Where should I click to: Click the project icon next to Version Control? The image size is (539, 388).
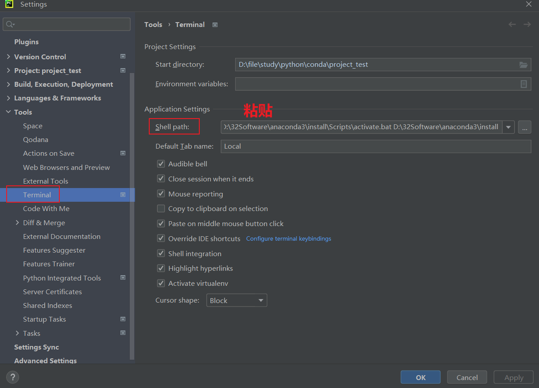tap(123, 56)
